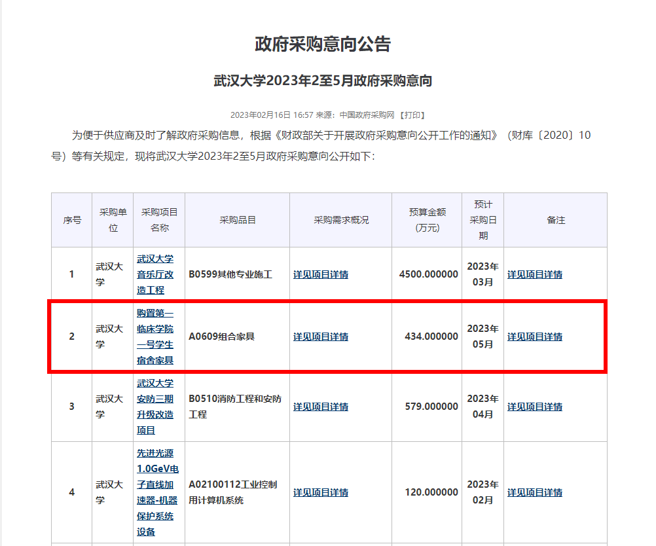Click the intro paragraph beginning 为便于供应商及时了解
656x546 pixels.
point(321,145)
